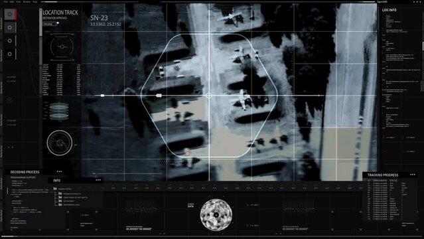Open INFO panel three-dot menu
The width and height of the screenshot is (424, 239).
(x=98, y=180)
